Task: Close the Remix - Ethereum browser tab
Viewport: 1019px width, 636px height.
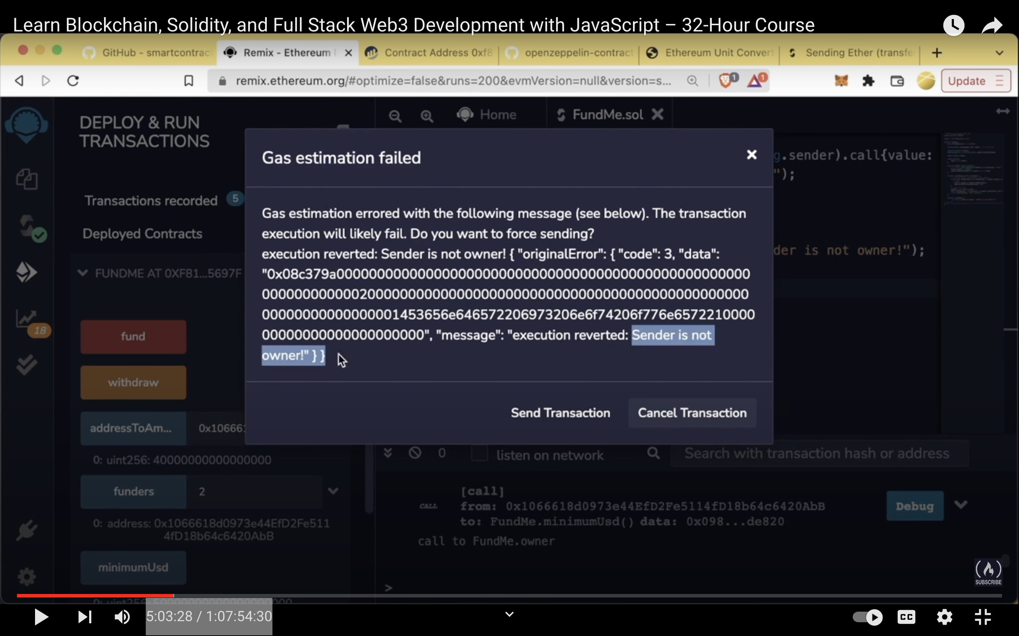Action: click(348, 53)
